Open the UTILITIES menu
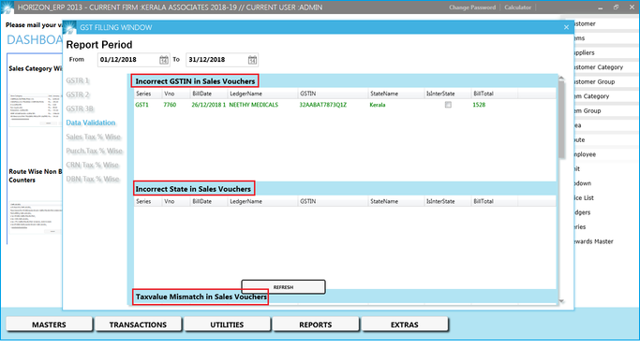 click(x=227, y=325)
